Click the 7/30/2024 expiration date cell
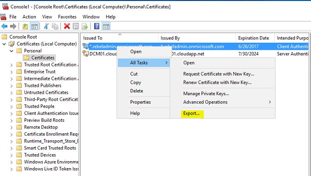The image size is (311, 176). 248,54
